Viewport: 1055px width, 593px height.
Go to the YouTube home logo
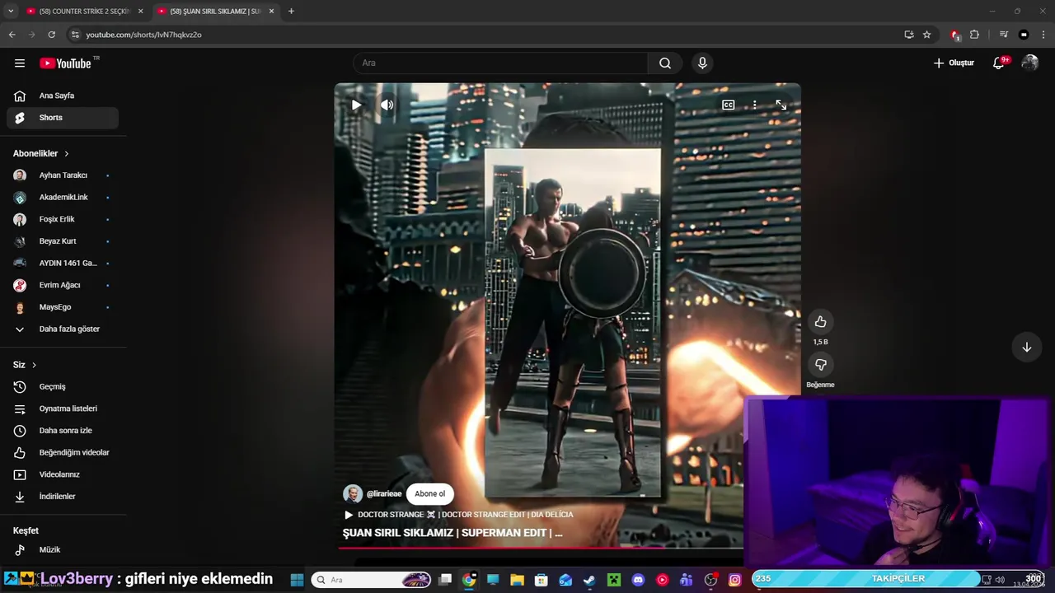(66, 63)
